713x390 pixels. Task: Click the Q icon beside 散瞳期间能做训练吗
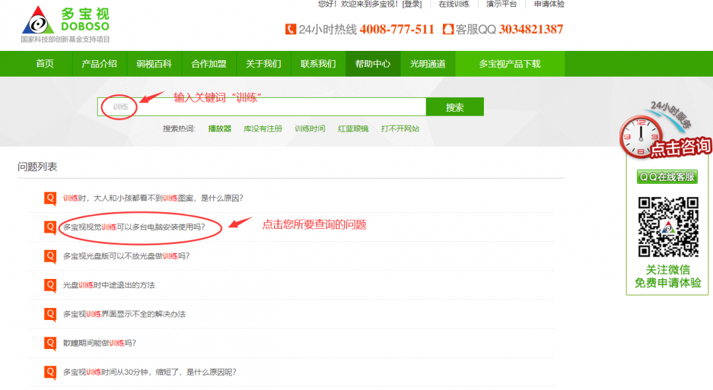coord(50,342)
